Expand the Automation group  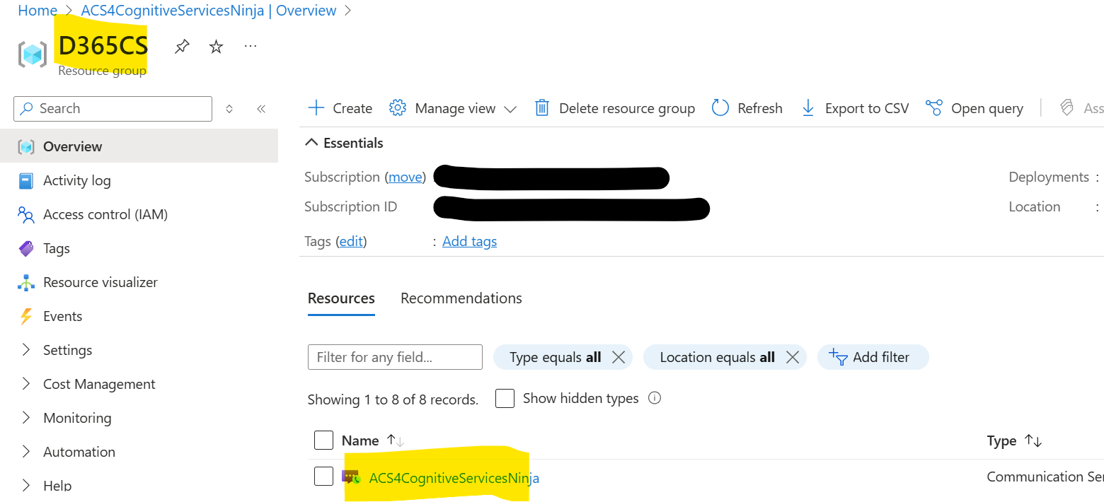(26, 452)
